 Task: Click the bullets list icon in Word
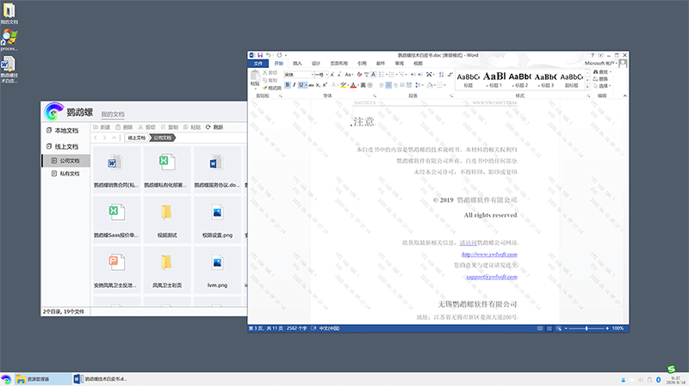pos(382,75)
